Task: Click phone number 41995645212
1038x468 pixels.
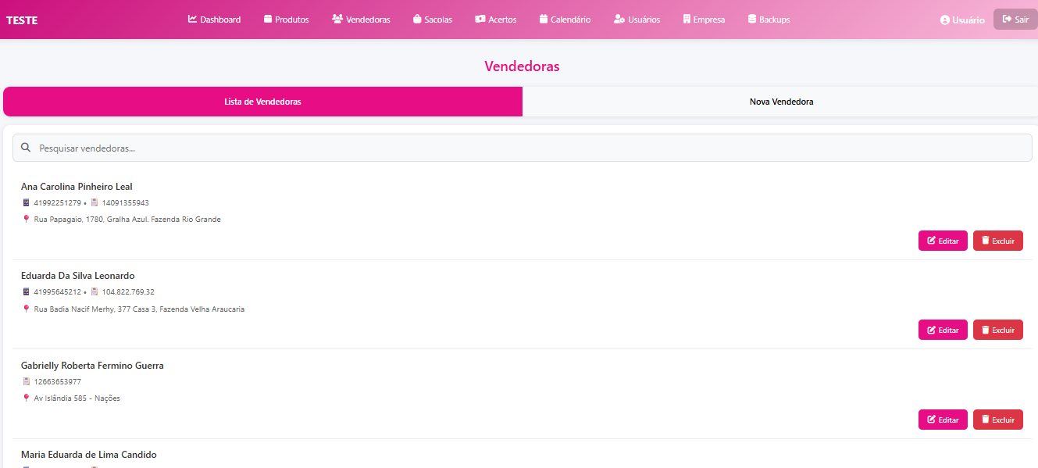Action: [57, 292]
